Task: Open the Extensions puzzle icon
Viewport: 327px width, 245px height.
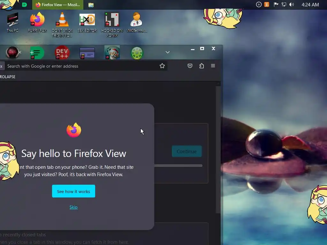Action: pyautogui.click(x=202, y=66)
